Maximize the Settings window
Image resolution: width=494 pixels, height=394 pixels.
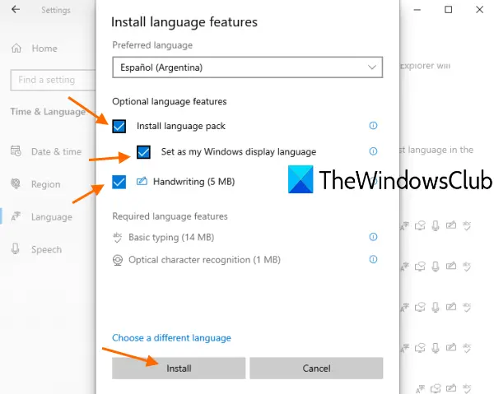[x=448, y=10]
